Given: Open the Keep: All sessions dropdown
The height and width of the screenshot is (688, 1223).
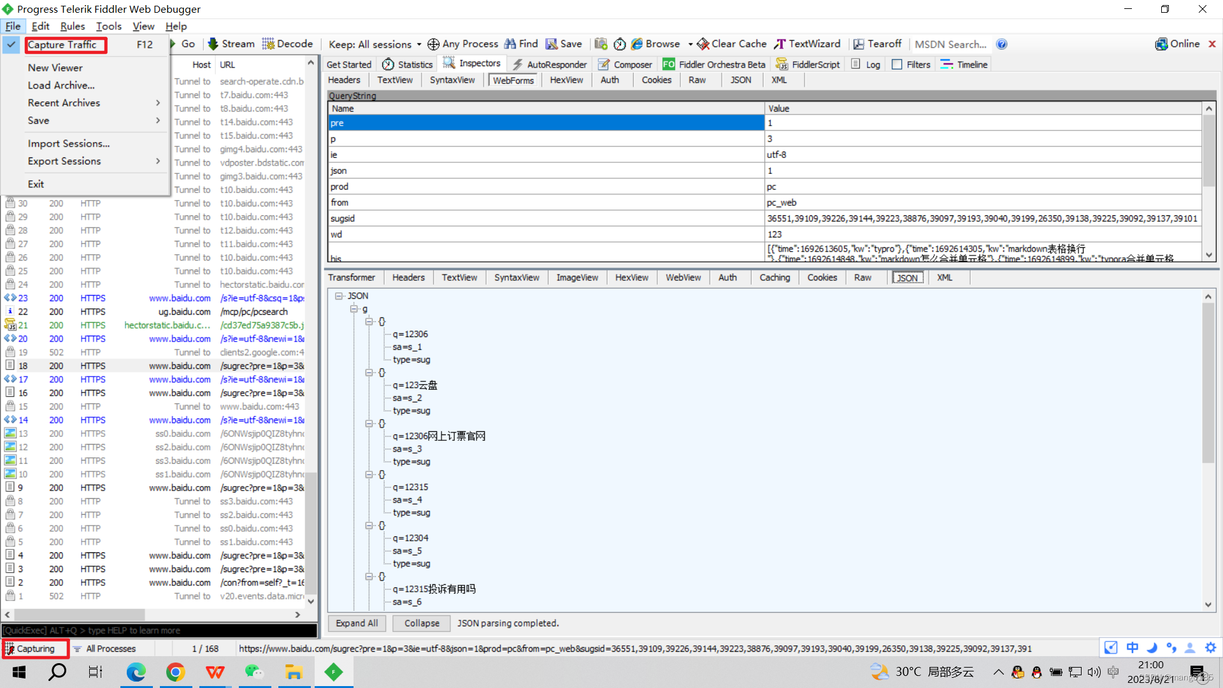Looking at the screenshot, I should coord(375,44).
